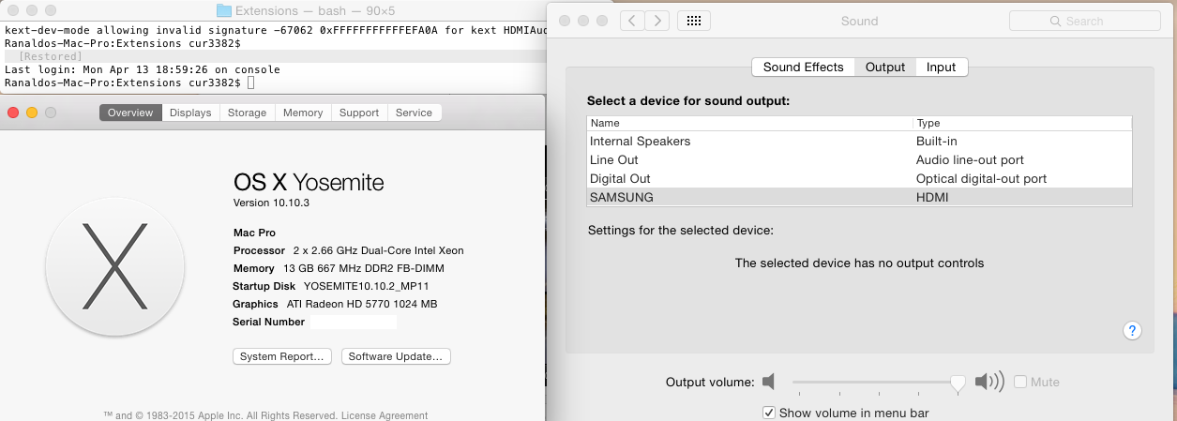Screen dimensions: 1177x421
Task: Switch to the Input tab
Action: (x=942, y=68)
